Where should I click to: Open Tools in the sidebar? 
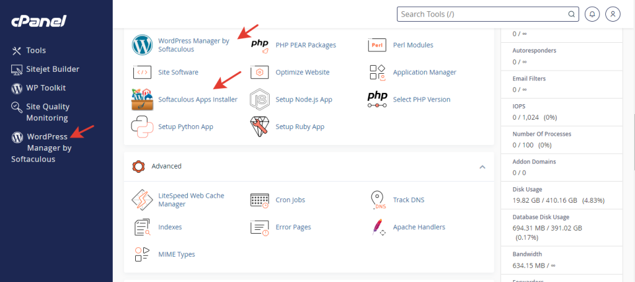tap(36, 51)
